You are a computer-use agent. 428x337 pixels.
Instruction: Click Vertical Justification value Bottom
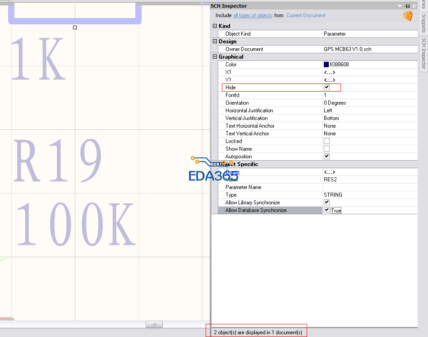[x=370, y=118]
